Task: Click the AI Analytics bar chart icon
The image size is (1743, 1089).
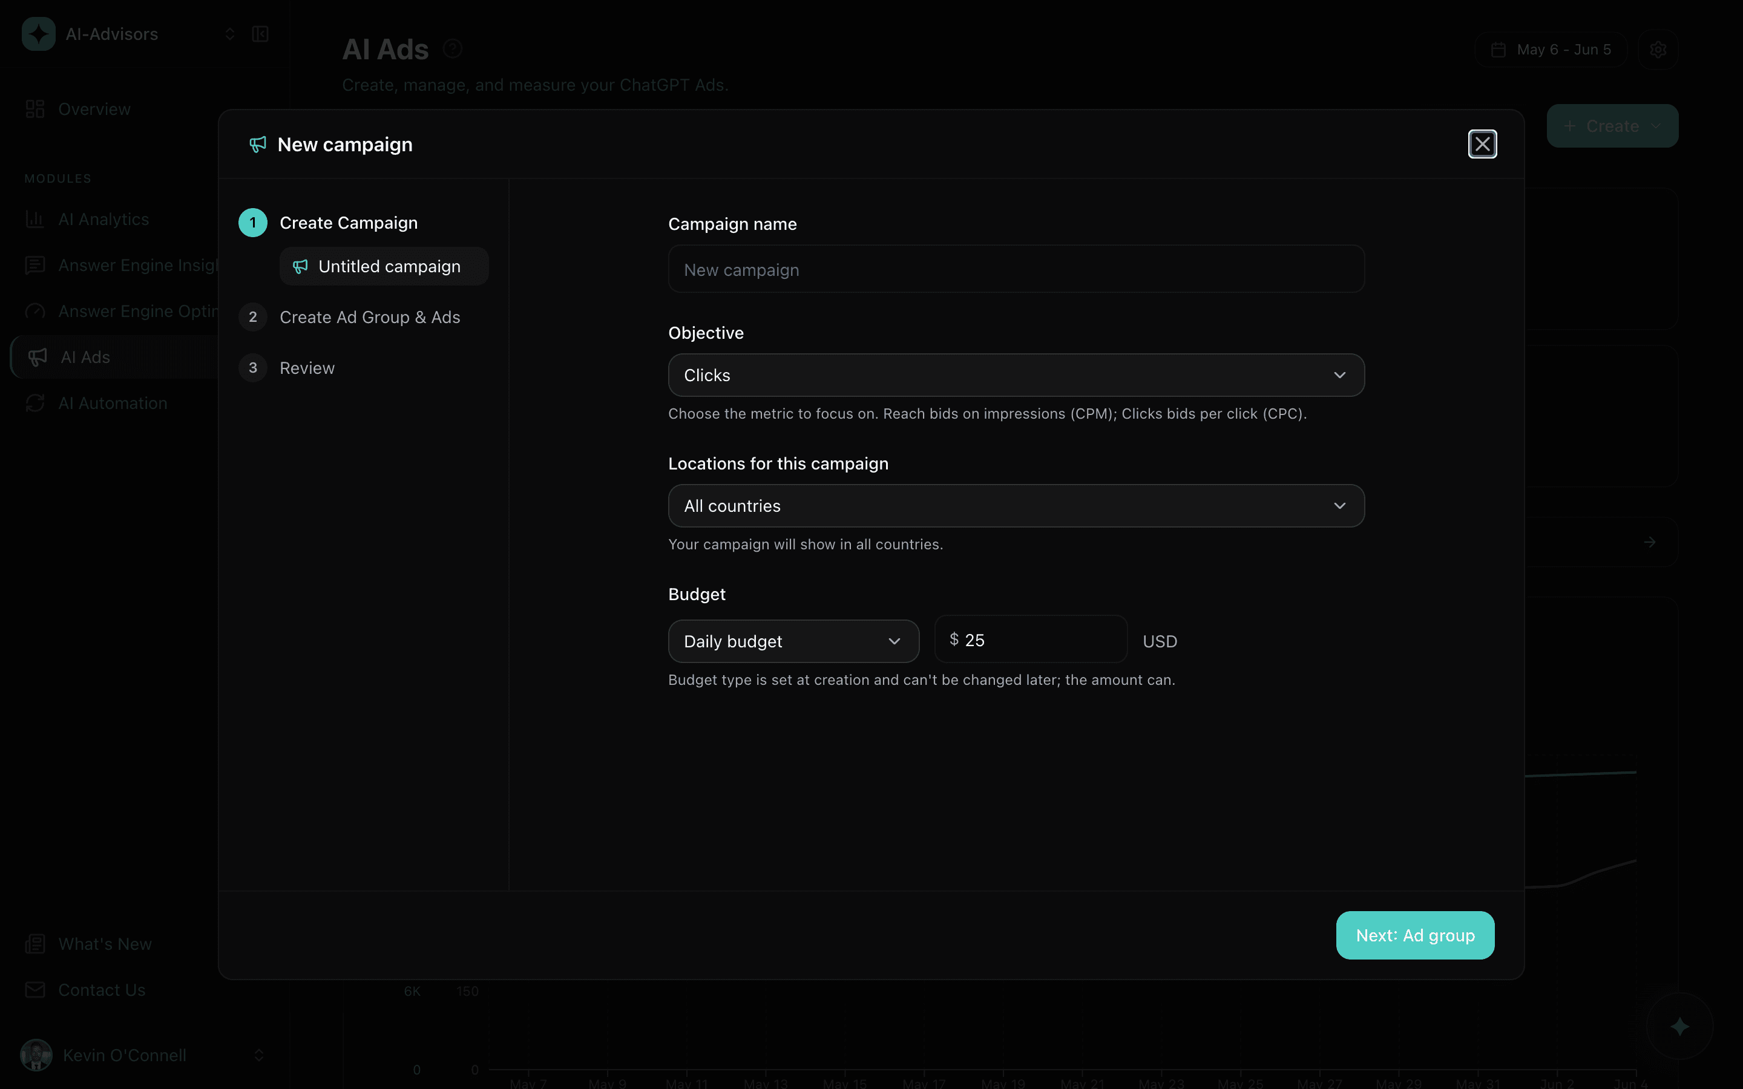Action: pos(34,219)
